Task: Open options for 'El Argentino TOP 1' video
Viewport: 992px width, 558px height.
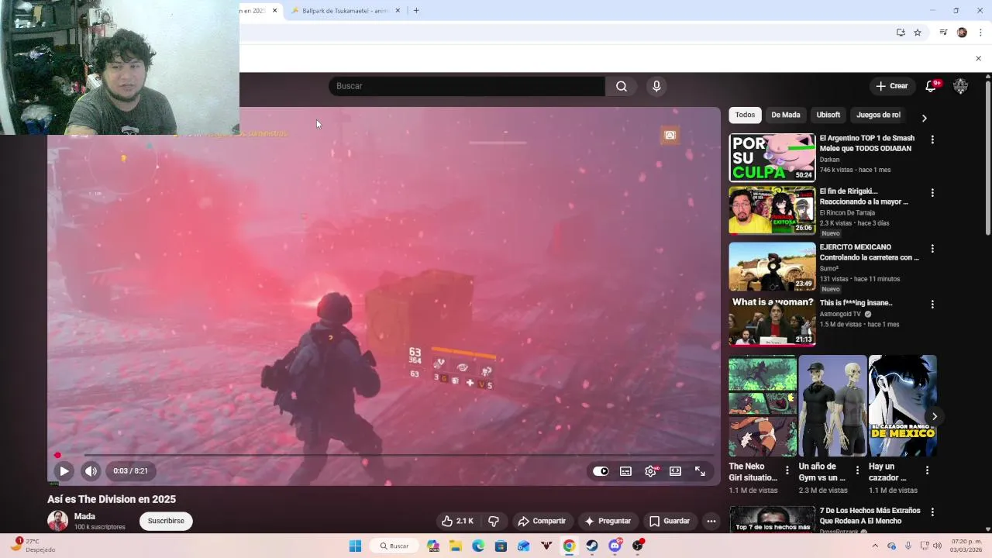Action: (932, 139)
